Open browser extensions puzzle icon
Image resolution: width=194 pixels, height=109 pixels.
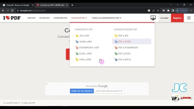(168, 11)
